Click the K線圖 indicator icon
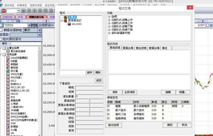This screenshot has width=213, height=136. point(8,61)
